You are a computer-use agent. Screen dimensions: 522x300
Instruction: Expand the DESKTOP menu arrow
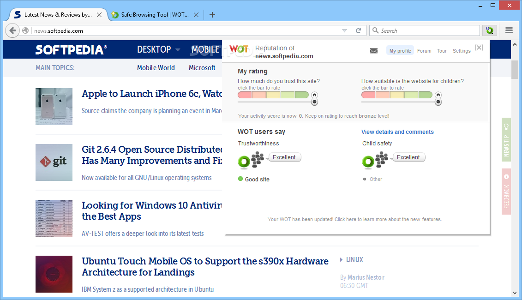tap(178, 49)
